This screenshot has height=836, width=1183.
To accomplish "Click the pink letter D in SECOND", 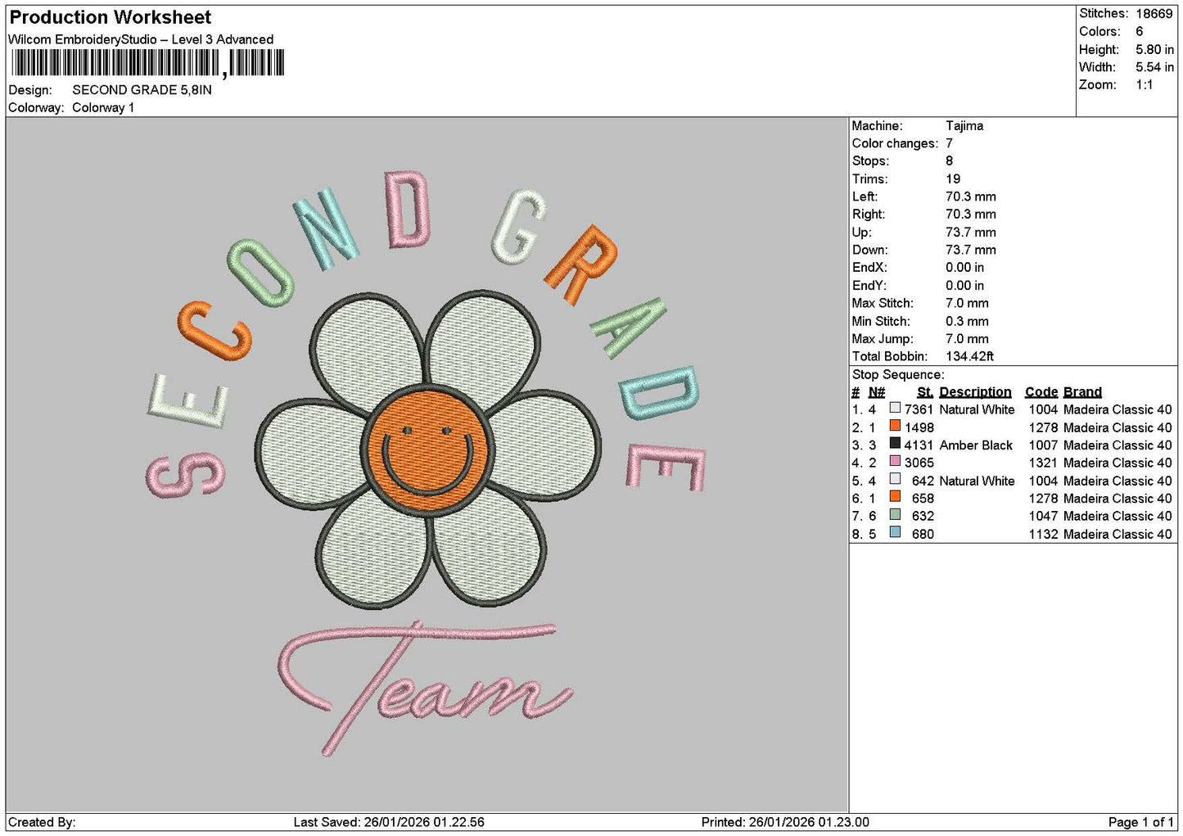I will (408, 209).
